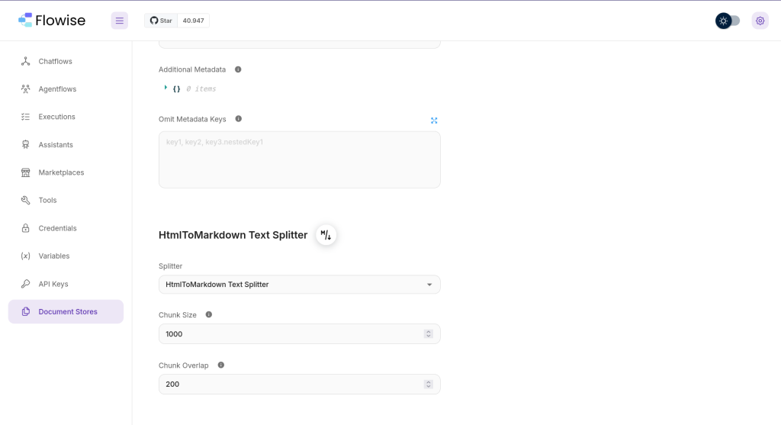Open the Splitter dropdown
The height and width of the screenshot is (425, 781).
tap(299, 285)
